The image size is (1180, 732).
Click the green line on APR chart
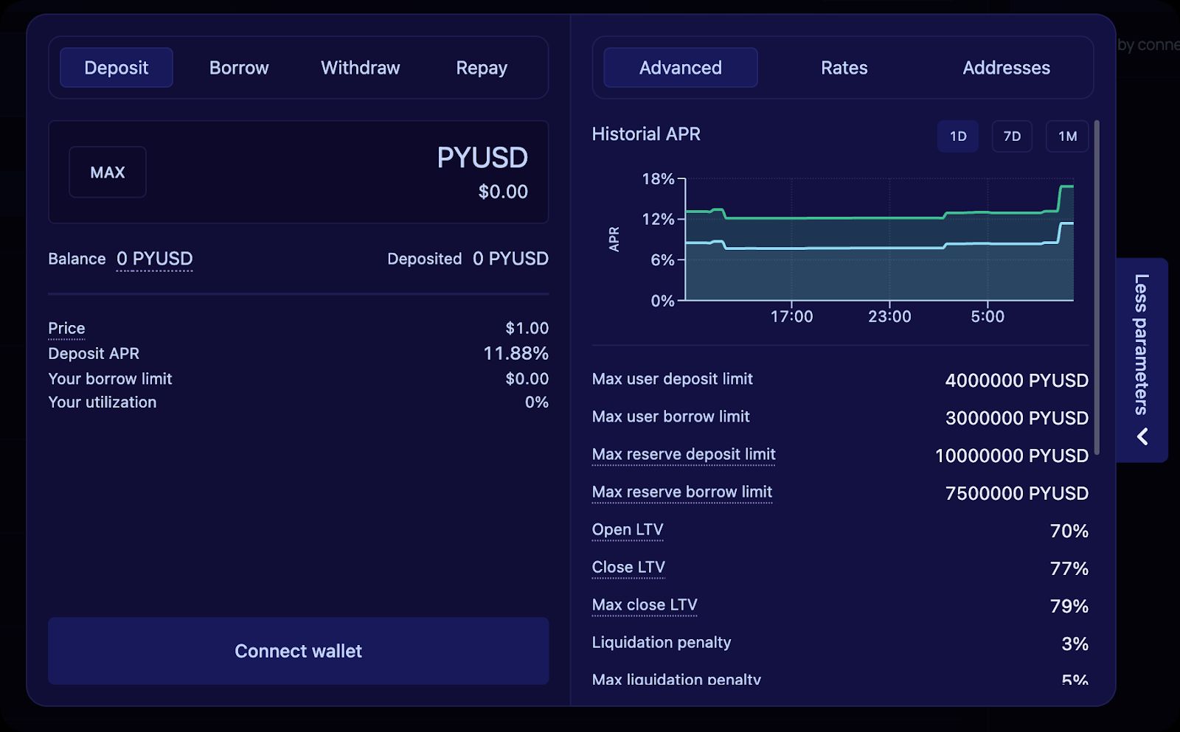[x=833, y=217]
